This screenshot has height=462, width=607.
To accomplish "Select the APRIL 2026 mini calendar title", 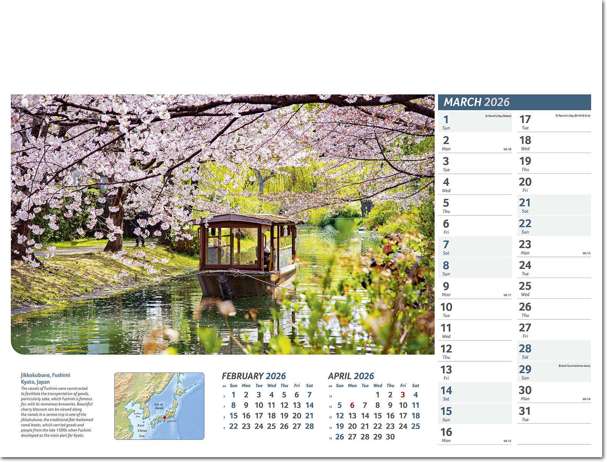I will (351, 376).
